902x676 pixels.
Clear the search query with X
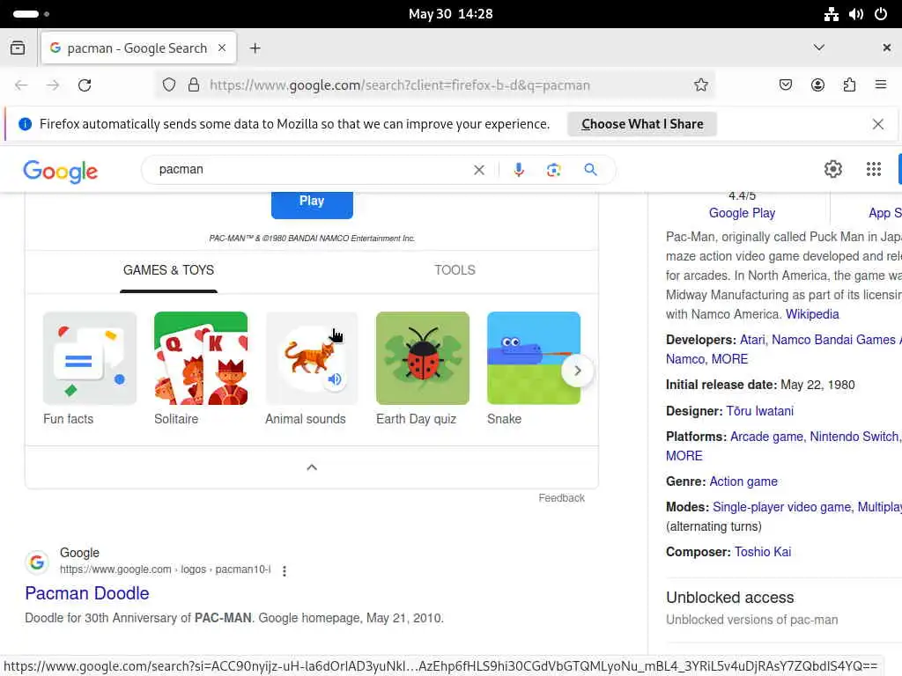478,170
